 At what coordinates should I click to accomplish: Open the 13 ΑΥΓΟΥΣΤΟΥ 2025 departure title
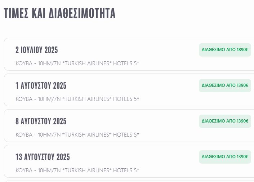coord(43,157)
